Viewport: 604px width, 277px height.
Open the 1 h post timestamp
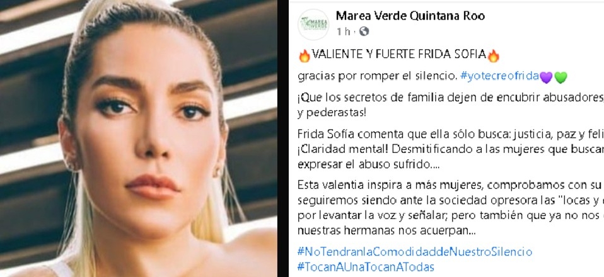pos(343,31)
